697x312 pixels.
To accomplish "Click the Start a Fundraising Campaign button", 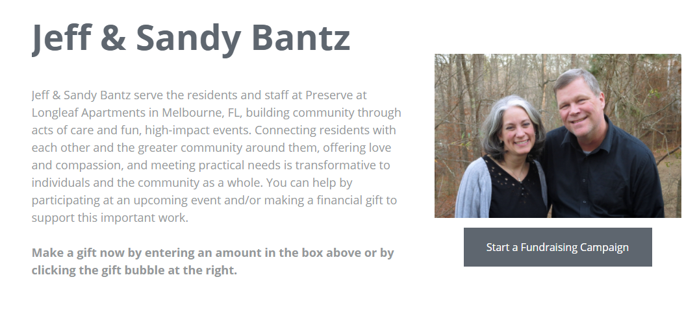I will [557, 247].
